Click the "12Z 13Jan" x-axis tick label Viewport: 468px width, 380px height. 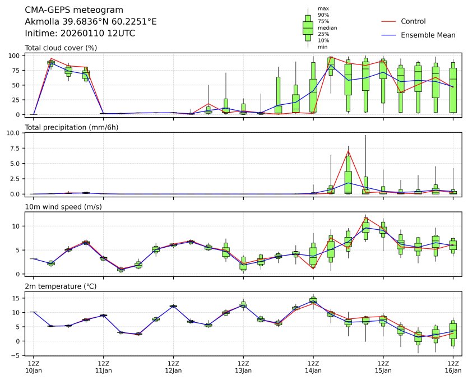[x=243, y=367]
